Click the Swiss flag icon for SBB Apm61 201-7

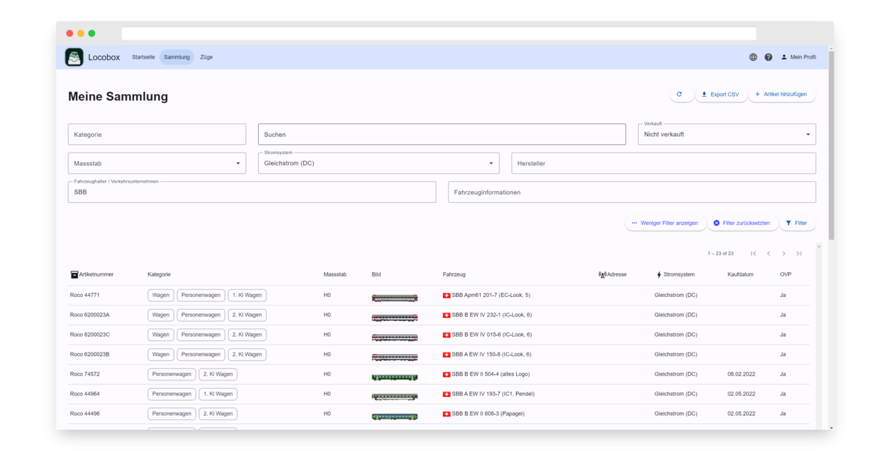[447, 295]
